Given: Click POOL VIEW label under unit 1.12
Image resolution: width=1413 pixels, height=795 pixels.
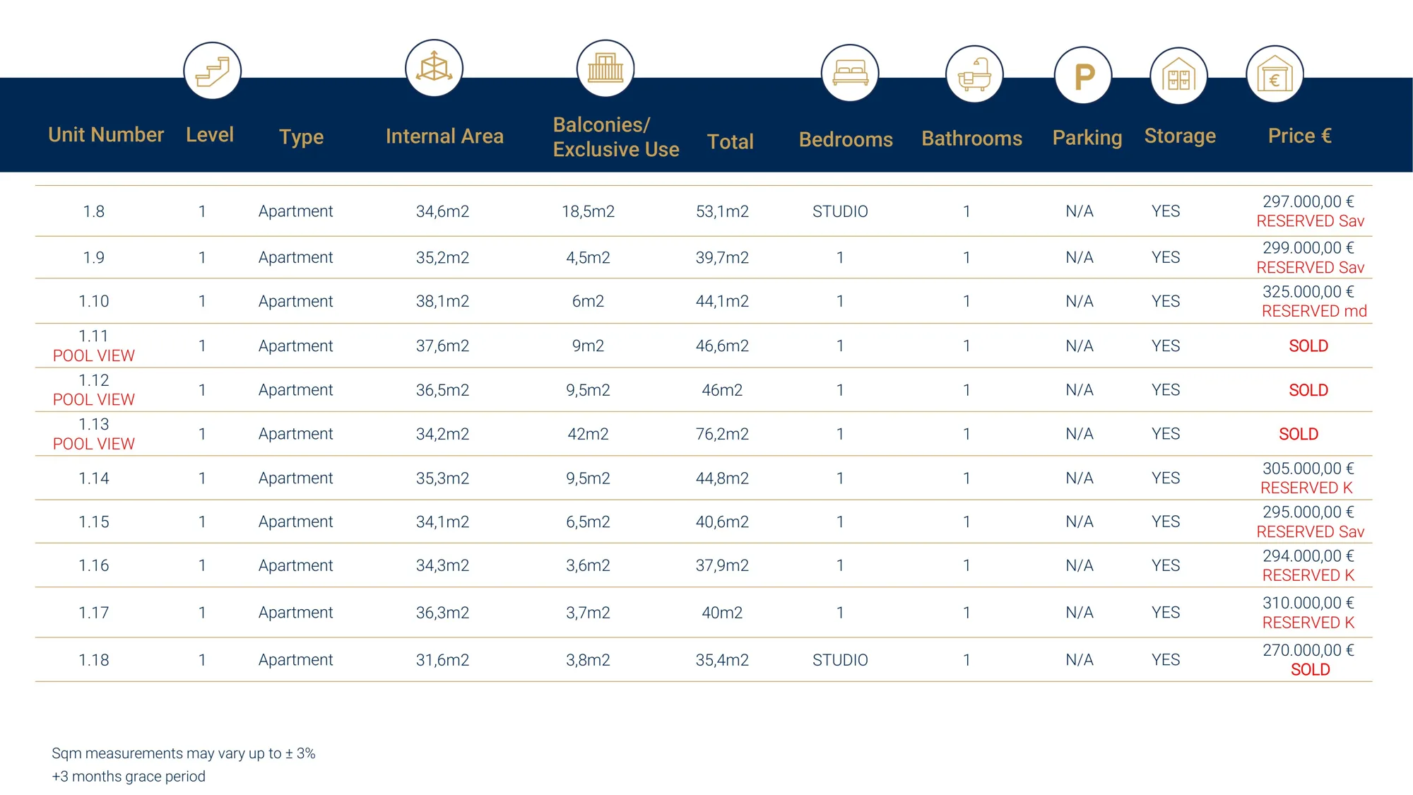Looking at the screenshot, I should [x=94, y=399].
